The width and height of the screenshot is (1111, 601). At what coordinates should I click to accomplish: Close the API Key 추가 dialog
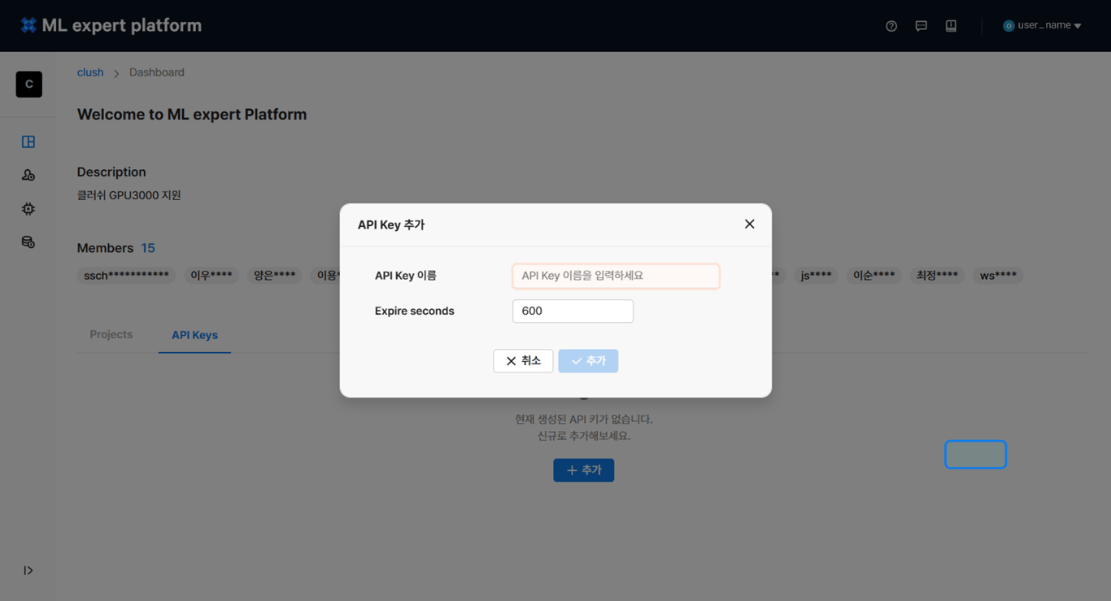coord(750,224)
